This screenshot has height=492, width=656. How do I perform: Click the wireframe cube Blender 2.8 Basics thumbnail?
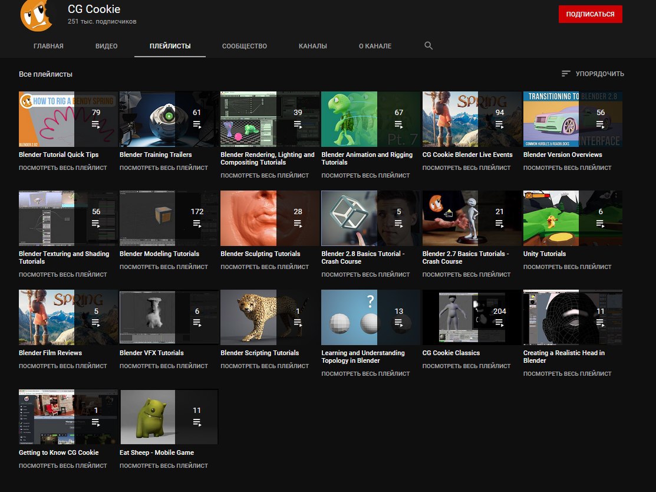point(371,218)
